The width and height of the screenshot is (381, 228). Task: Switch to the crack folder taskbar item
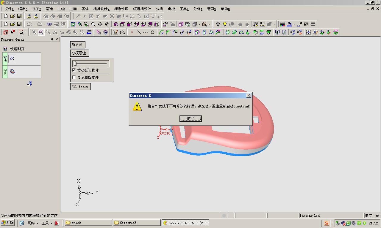(x=88, y=223)
